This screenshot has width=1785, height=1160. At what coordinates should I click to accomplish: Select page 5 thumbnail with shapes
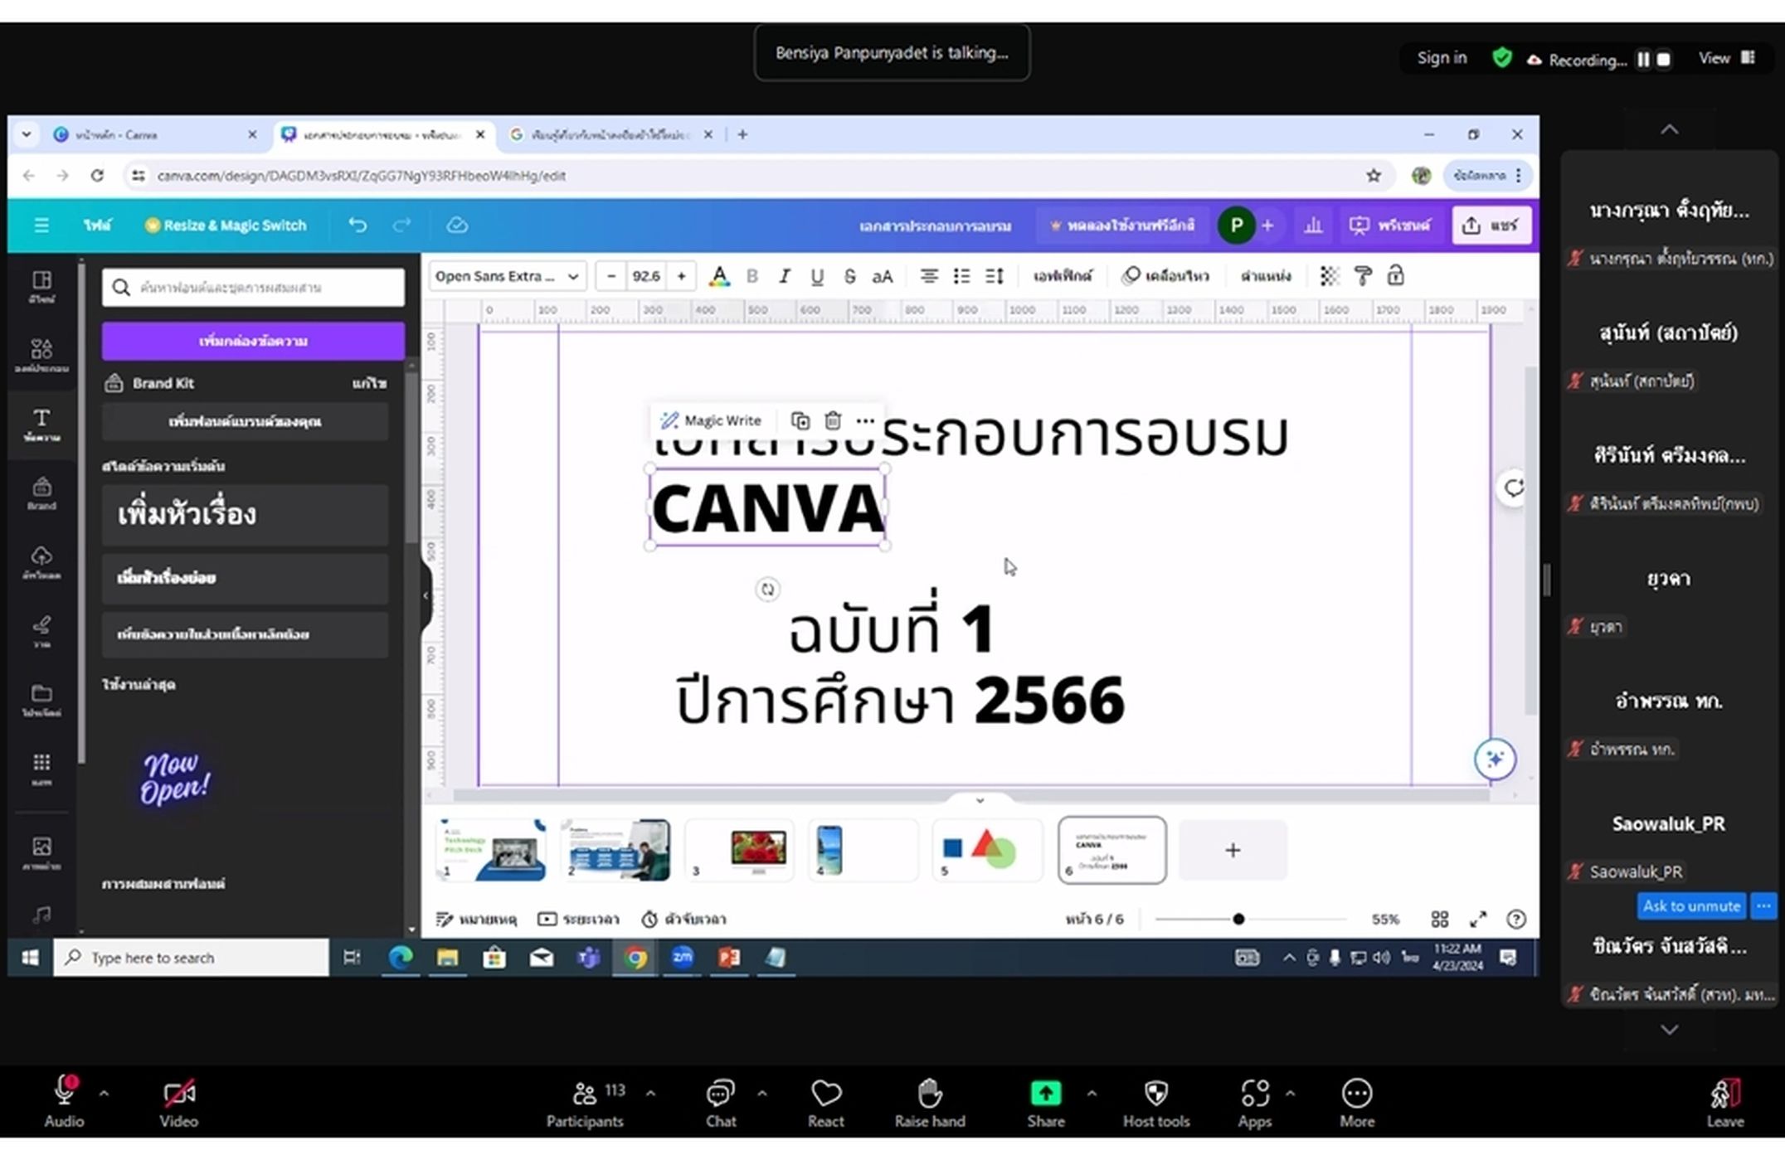[x=986, y=850]
